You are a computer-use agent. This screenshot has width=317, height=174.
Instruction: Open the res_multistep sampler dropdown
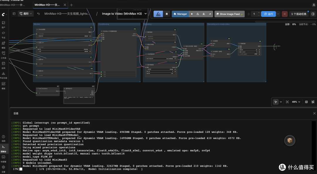(x=161, y=58)
